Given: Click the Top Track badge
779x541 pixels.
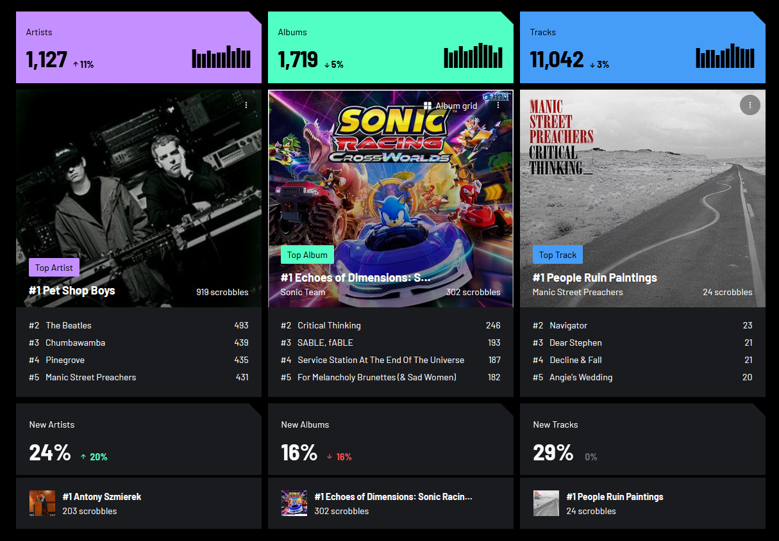Looking at the screenshot, I should (558, 254).
